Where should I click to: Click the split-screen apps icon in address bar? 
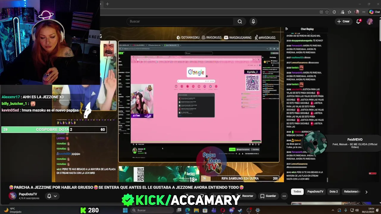click(321, 12)
